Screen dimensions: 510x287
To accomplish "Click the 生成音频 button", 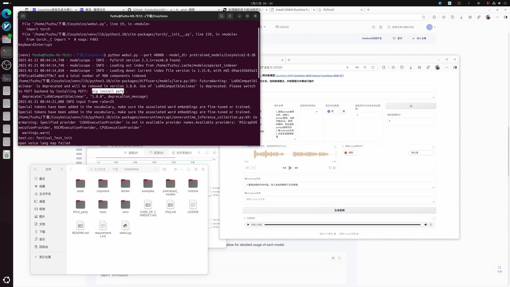I will click(x=339, y=210).
